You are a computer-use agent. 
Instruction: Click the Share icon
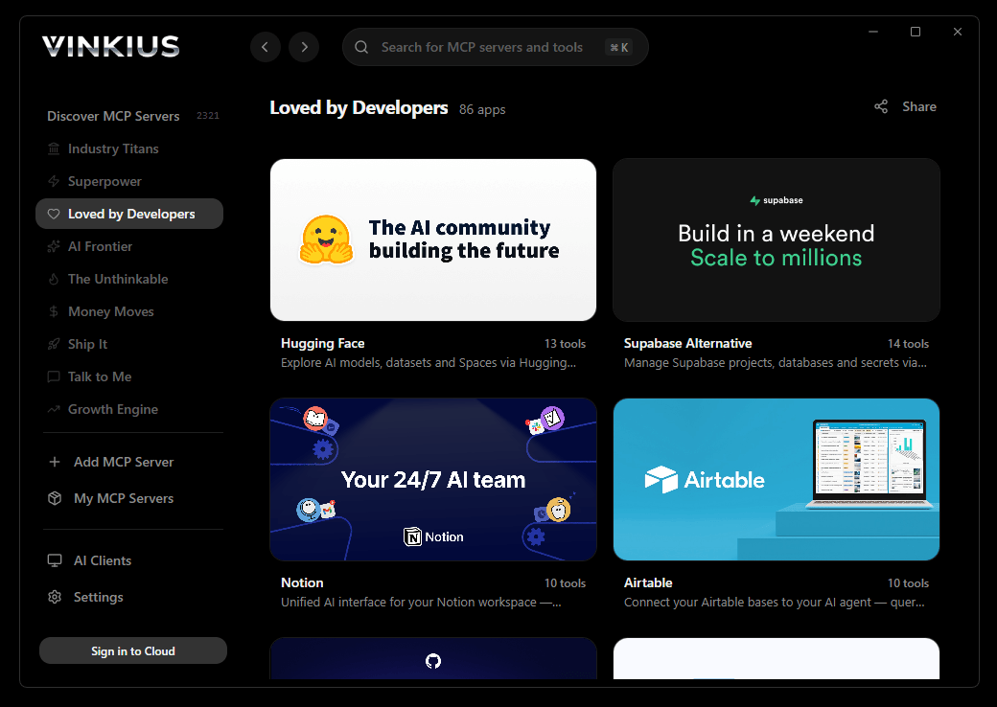881,106
